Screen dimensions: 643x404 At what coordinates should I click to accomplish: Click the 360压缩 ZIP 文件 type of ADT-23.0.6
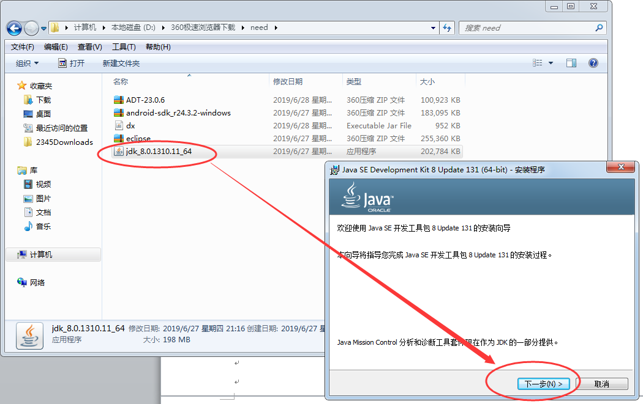click(x=375, y=100)
